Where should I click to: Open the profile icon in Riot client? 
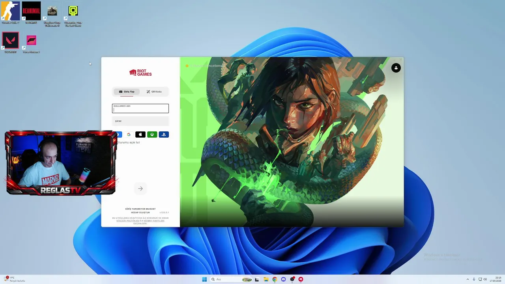(396, 68)
